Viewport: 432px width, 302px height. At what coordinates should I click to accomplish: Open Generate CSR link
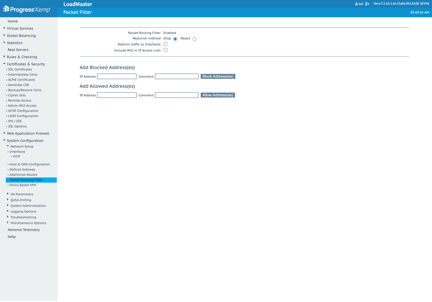coord(18,85)
